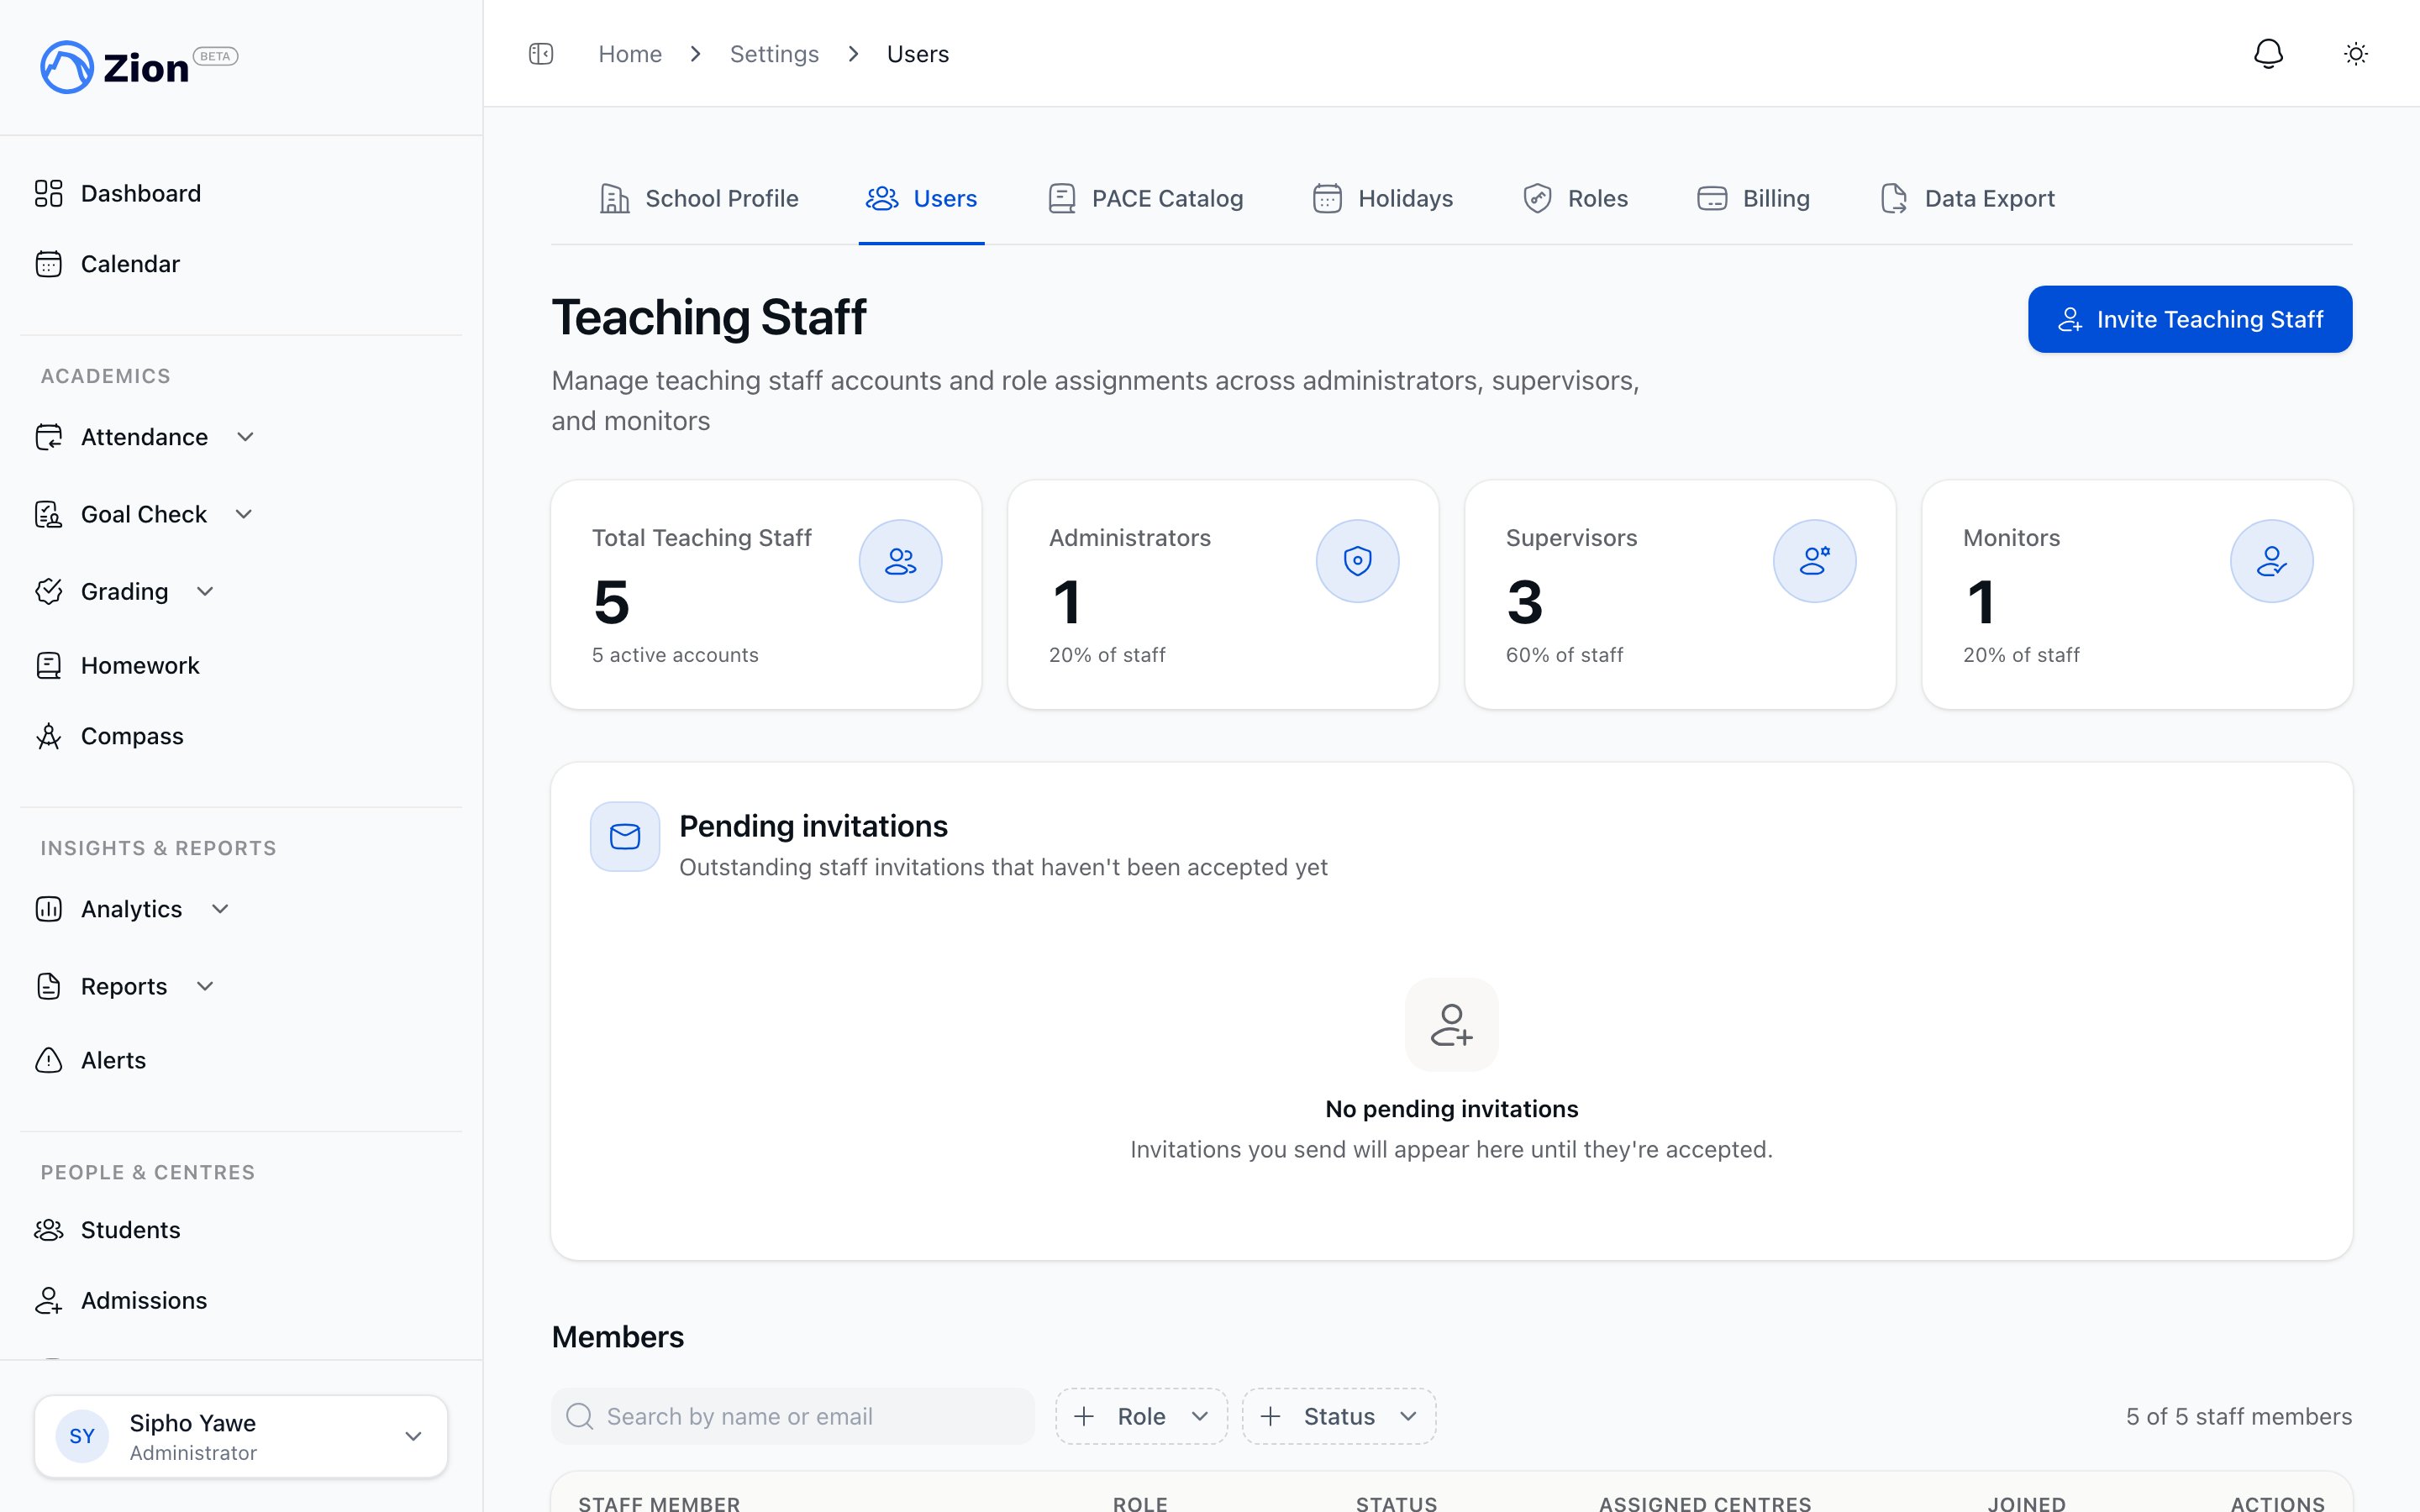Click the Zion logo icon
Image resolution: width=2420 pixels, height=1512 pixels.
tap(66, 67)
